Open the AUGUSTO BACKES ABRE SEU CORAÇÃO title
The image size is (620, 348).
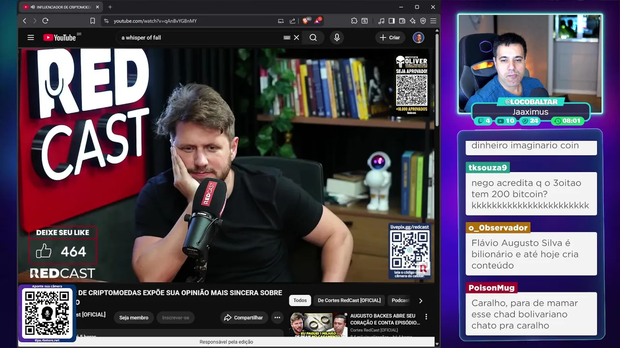(385, 319)
